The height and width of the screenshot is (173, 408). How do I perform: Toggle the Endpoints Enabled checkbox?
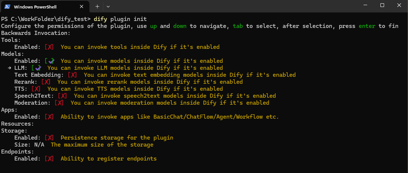click(x=49, y=159)
